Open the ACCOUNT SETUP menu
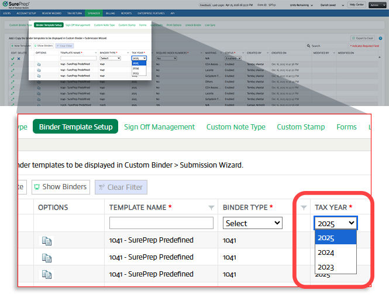Image resolution: width=389 pixels, height=307 pixels. point(26,13)
